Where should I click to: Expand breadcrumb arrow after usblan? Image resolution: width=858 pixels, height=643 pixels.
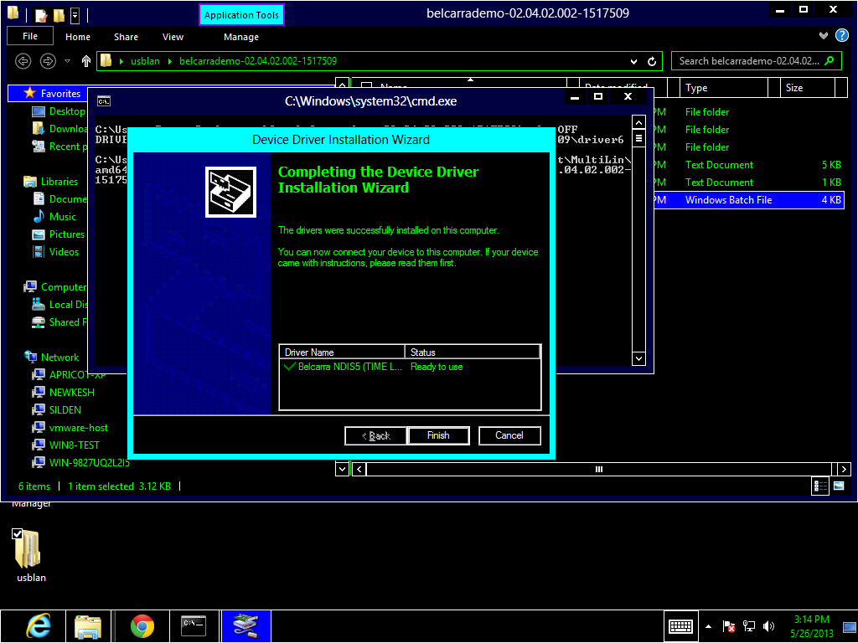coord(169,60)
